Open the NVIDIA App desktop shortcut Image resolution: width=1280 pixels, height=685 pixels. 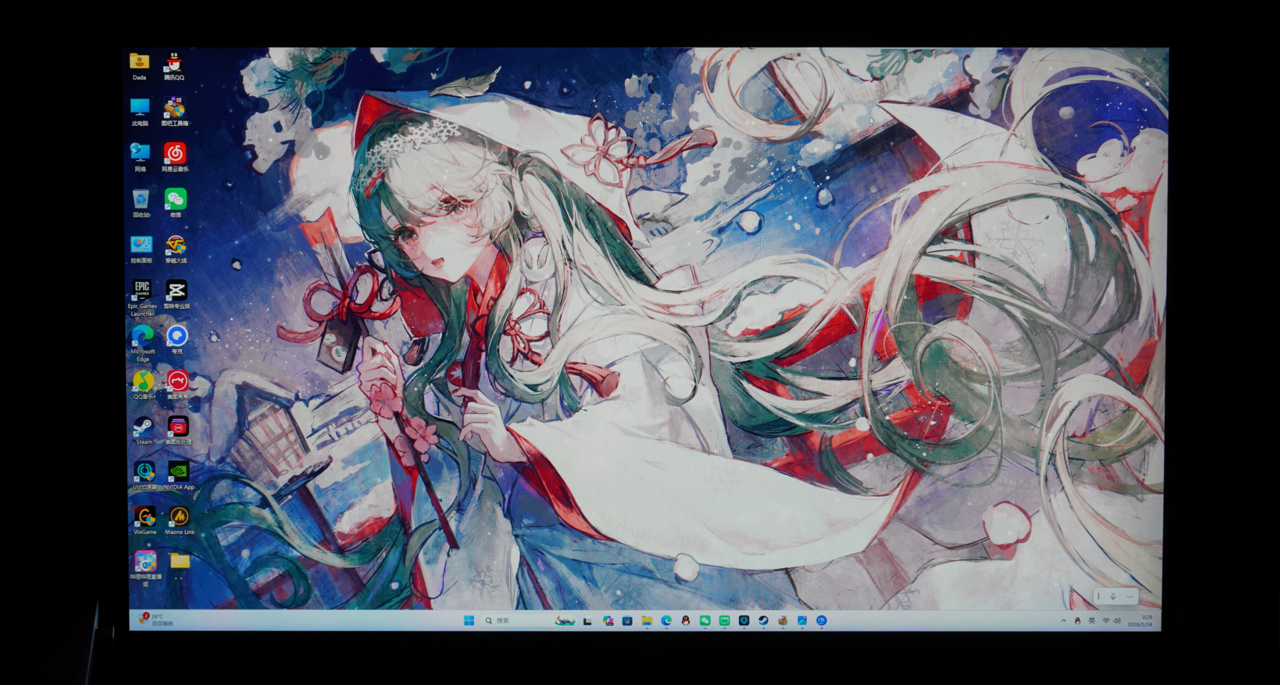coord(179,476)
